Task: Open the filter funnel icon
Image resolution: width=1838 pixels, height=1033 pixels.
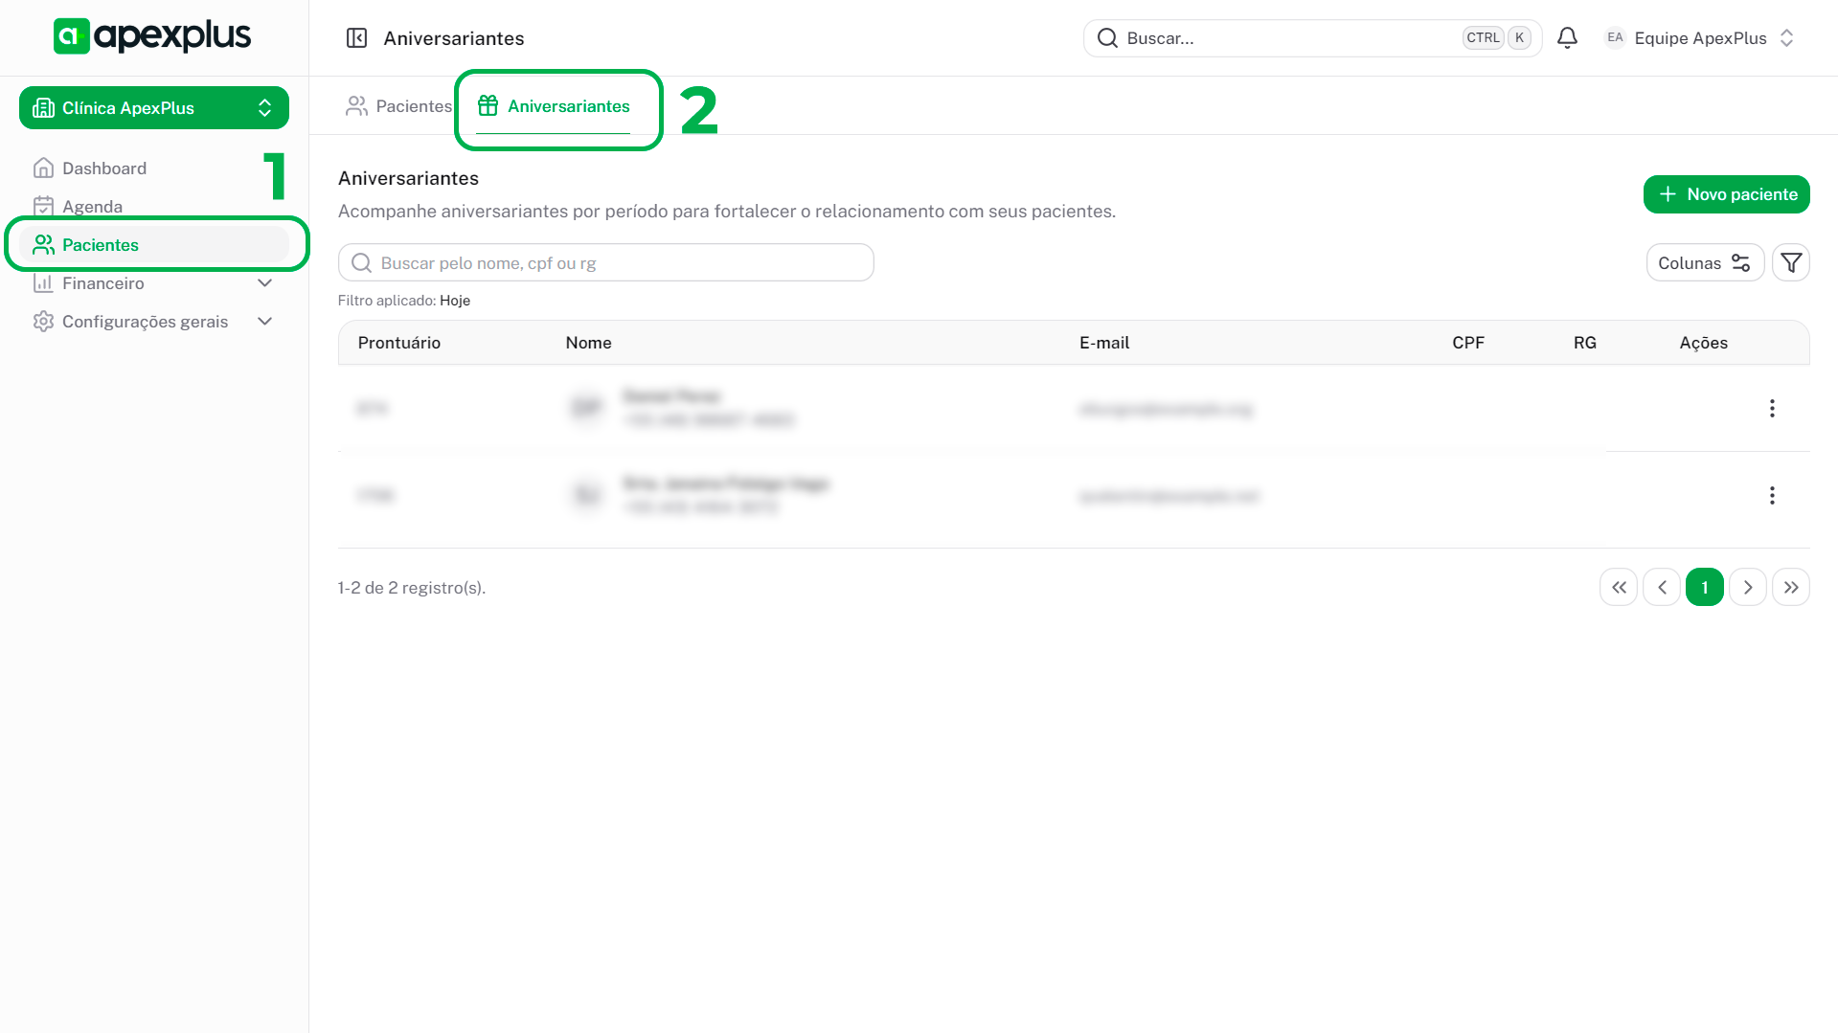Action: click(x=1790, y=263)
